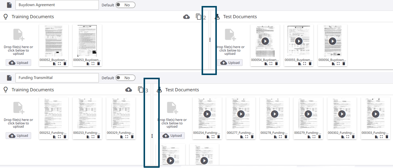Image resolution: width=393 pixels, height=168 pixels.
Task: Toggle Default switch for Buydown Agreement
Action: 125,5
